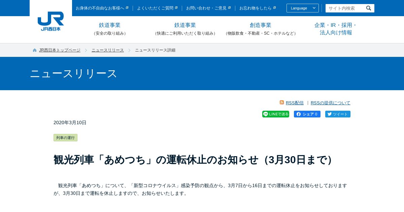Viewport: 404px width, 212px height.
Task: Open 創造事業 menu
Action: point(261,29)
